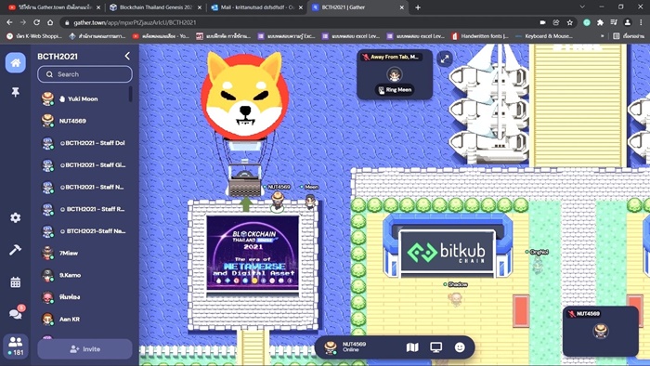Open Keyboard & Mouse bookmark
Viewport: 650px width, 366px height.
544,36
